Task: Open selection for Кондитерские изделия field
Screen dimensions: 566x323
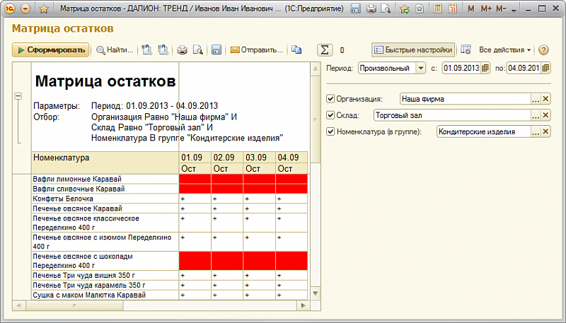Action: click(536, 131)
